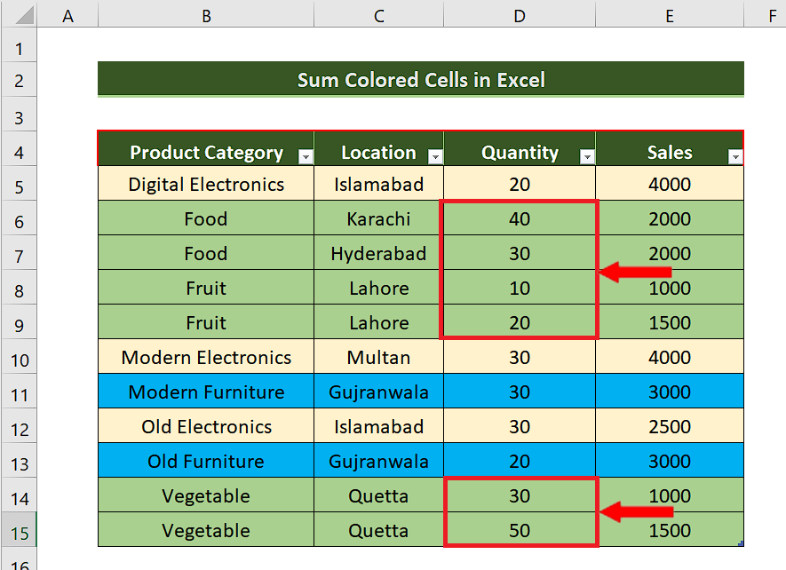This screenshot has width=786, height=570.
Task: Select row 15 by clicking its row number
Action: point(19,530)
